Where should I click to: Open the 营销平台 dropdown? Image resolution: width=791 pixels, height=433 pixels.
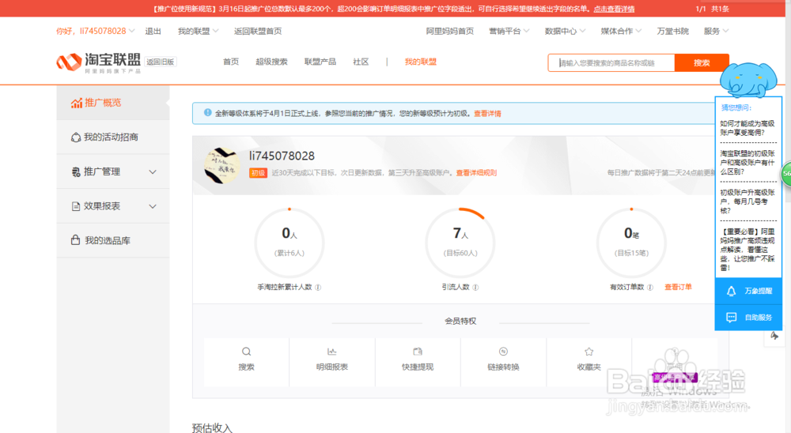[509, 32]
